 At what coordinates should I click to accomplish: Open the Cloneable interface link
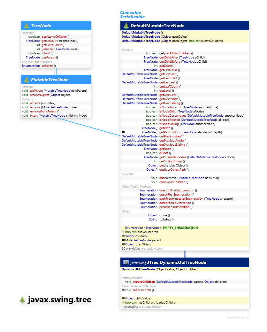(x=130, y=12)
